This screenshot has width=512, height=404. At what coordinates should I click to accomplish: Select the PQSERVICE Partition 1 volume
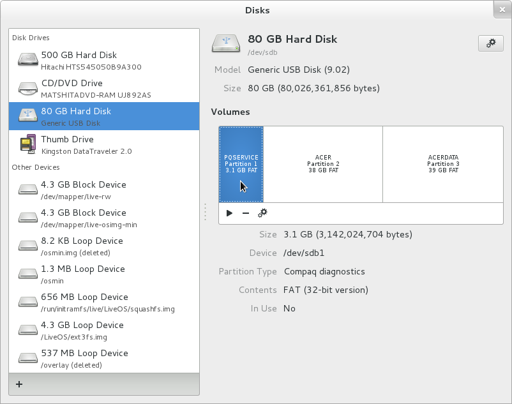241,164
